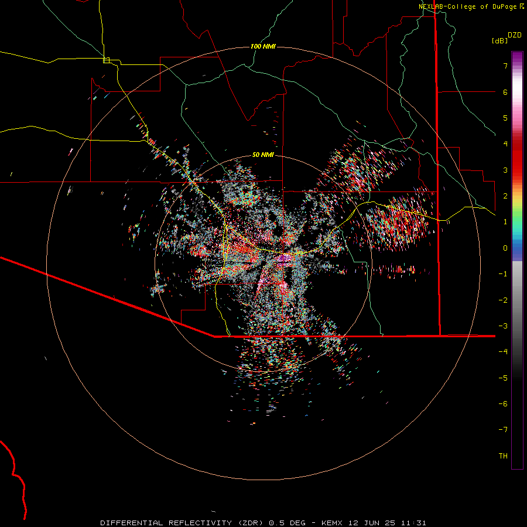The height and width of the screenshot is (527, 527).
Task: Select the 4 value on color scale
Action: 505,144
